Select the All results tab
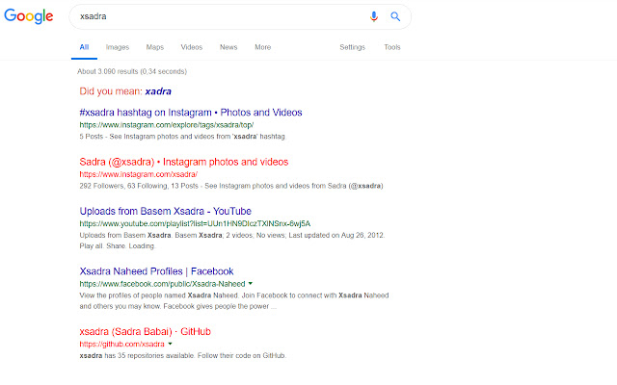This screenshot has height=385, width=617. click(84, 46)
